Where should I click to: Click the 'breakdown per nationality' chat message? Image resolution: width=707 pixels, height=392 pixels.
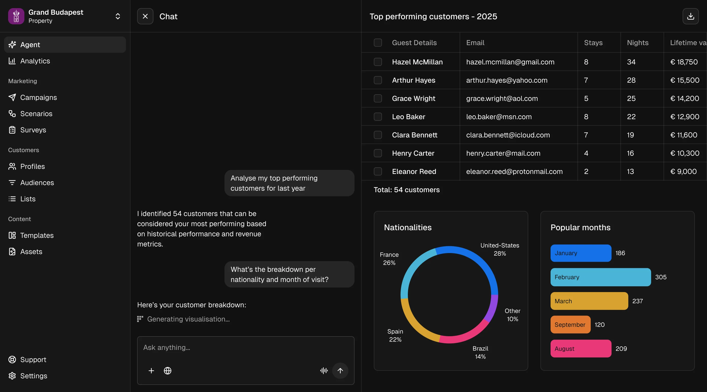pyautogui.click(x=289, y=274)
